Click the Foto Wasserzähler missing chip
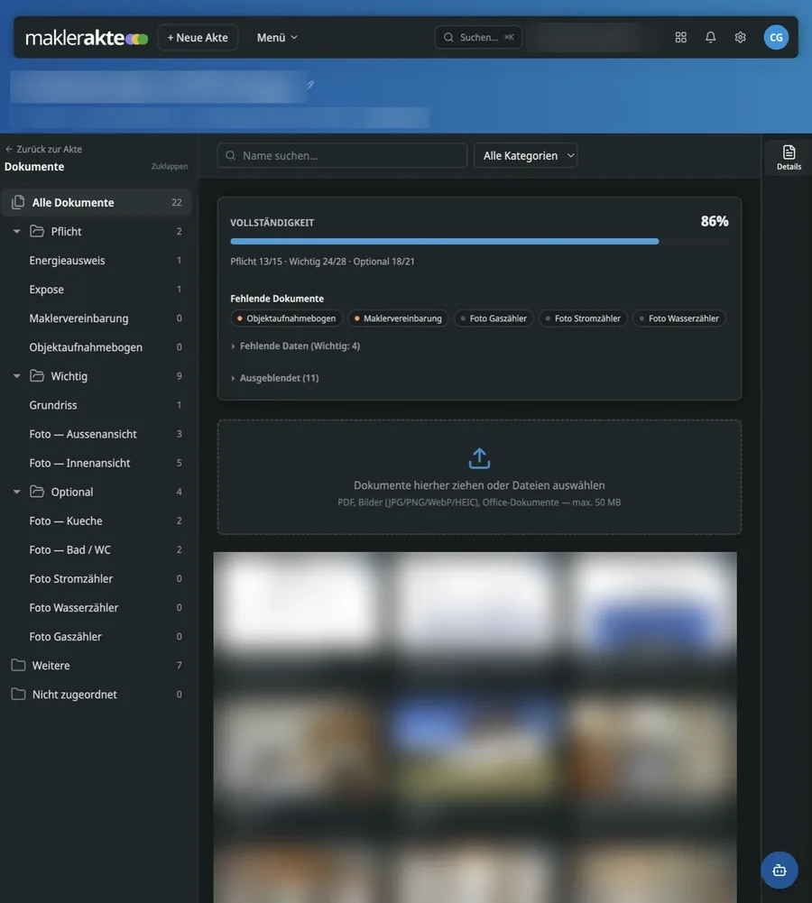 [x=679, y=318]
